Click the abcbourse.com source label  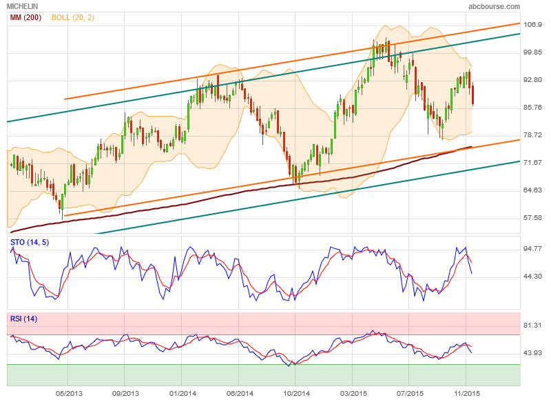click(494, 6)
